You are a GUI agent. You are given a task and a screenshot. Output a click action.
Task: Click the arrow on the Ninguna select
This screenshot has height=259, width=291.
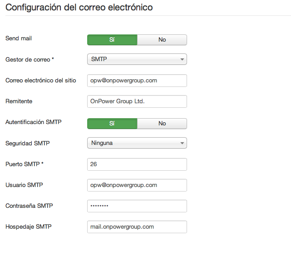pos(182,143)
